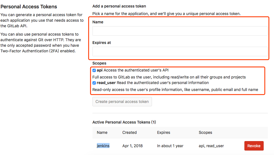Click the bold read_user scope label
The height and width of the screenshot is (155, 274).
point(106,83)
